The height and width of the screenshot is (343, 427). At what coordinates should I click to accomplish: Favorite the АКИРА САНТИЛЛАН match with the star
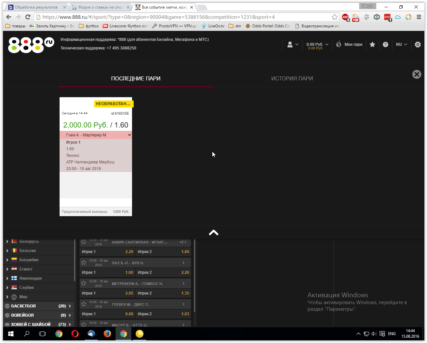(84, 242)
